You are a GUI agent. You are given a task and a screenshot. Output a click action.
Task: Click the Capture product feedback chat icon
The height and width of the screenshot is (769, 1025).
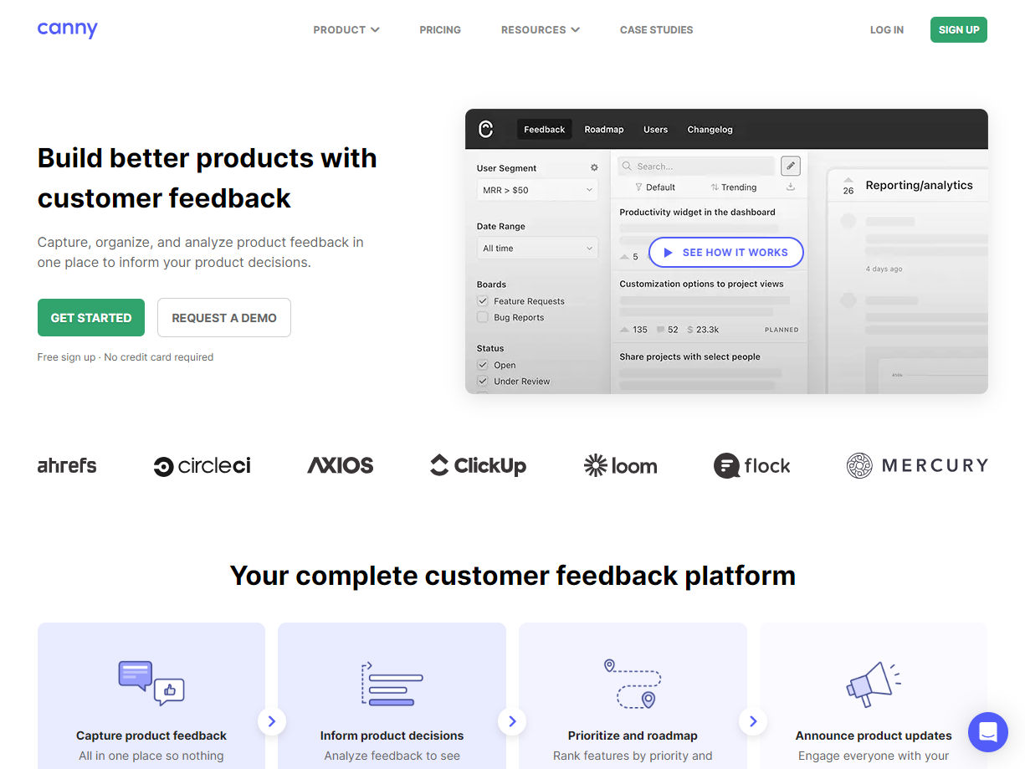(x=151, y=683)
